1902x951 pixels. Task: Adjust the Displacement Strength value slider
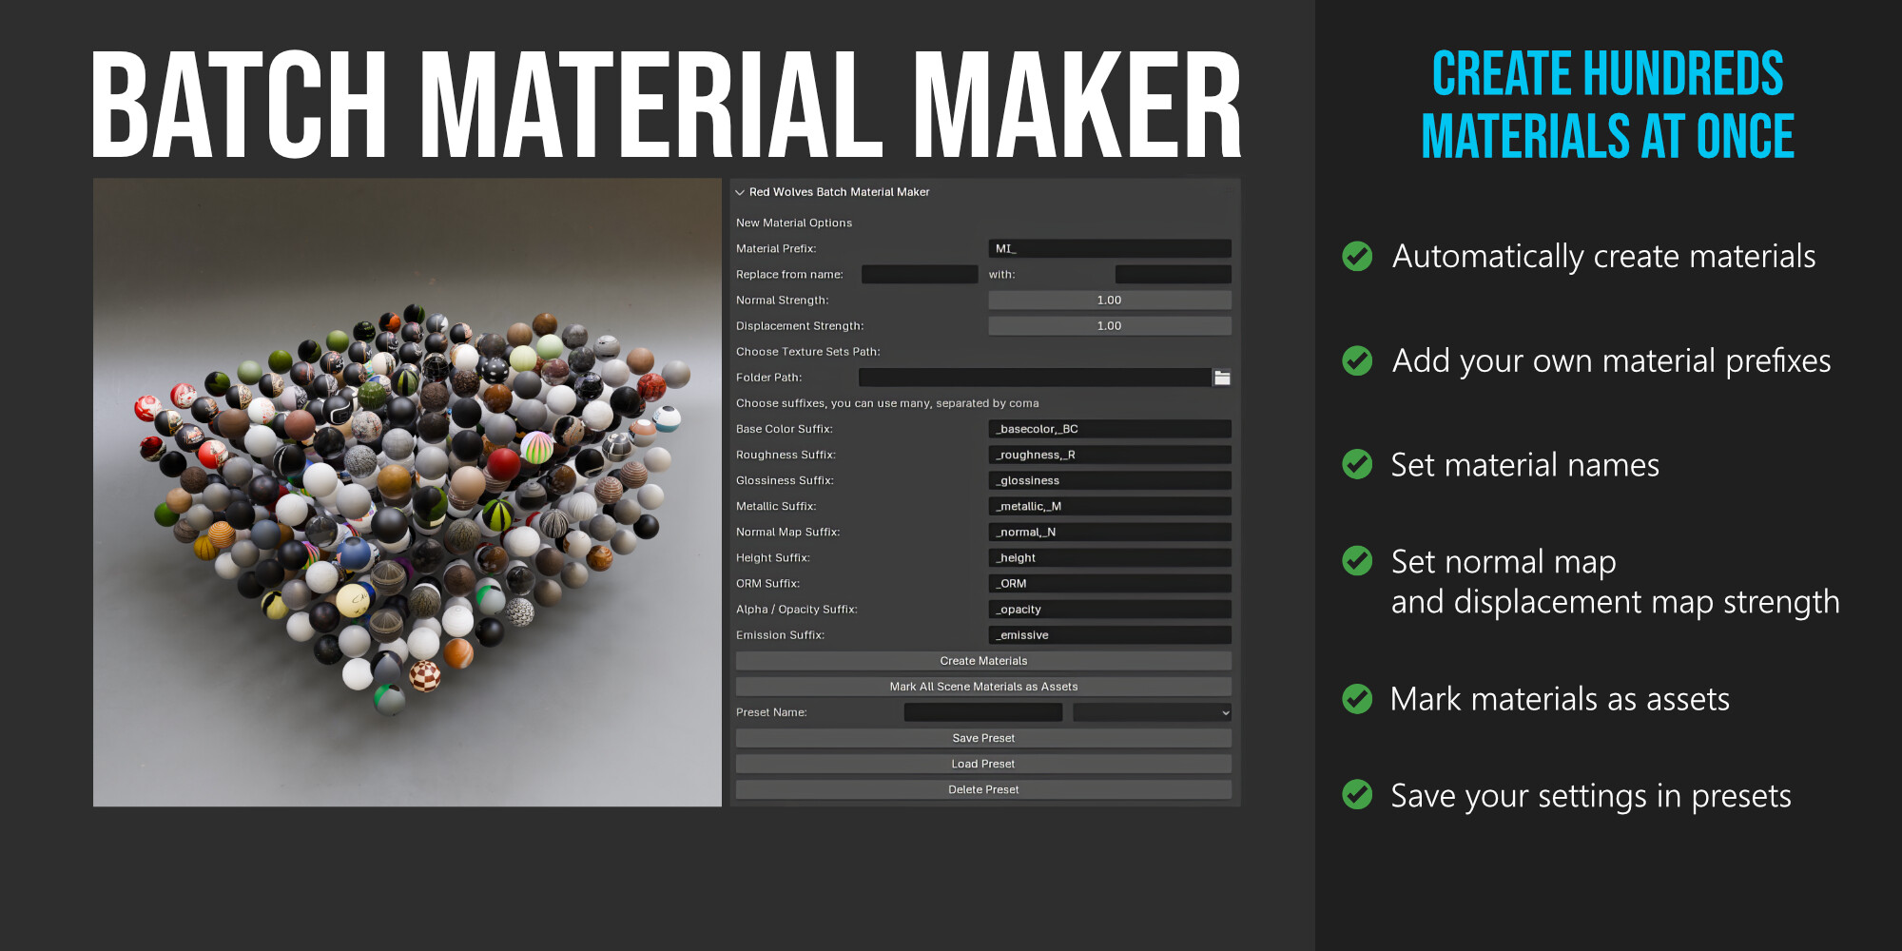coord(1110,326)
